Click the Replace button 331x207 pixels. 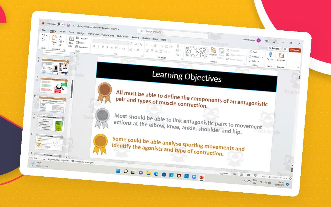254,57
